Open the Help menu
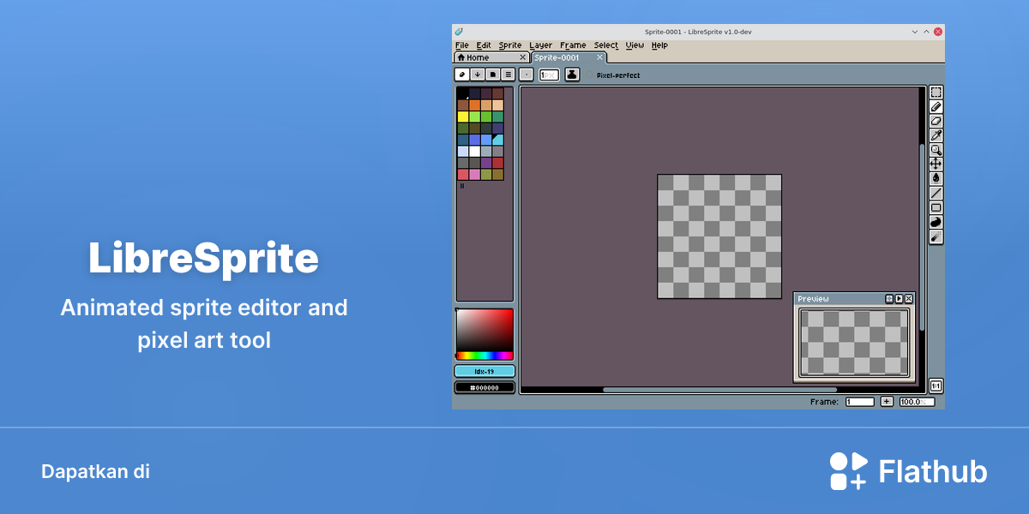 (x=659, y=45)
